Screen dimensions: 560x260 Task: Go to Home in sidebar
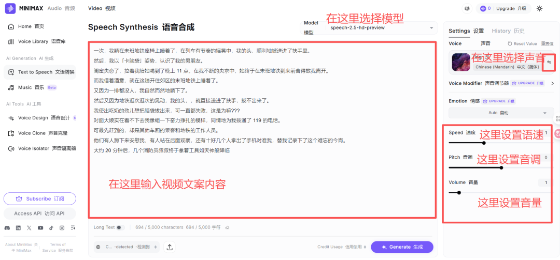pos(39,26)
